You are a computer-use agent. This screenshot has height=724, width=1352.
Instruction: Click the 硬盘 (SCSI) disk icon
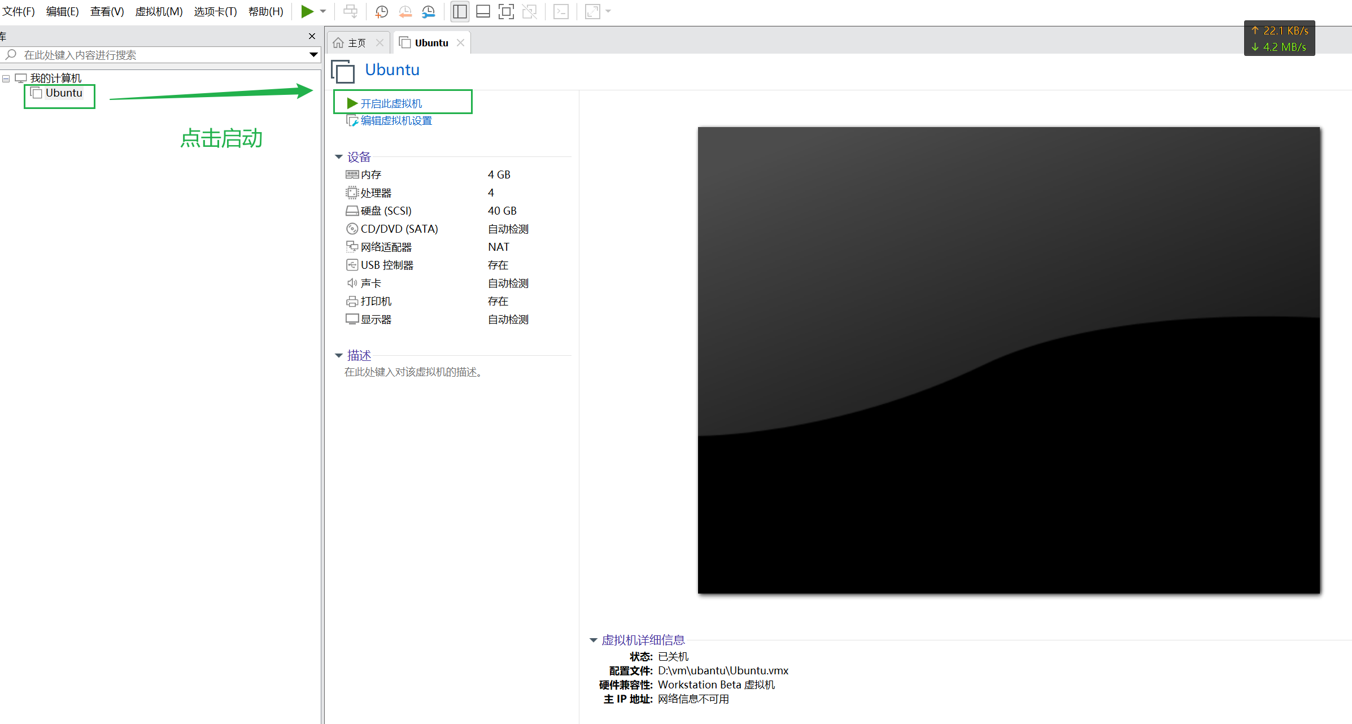click(x=352, y=211)
